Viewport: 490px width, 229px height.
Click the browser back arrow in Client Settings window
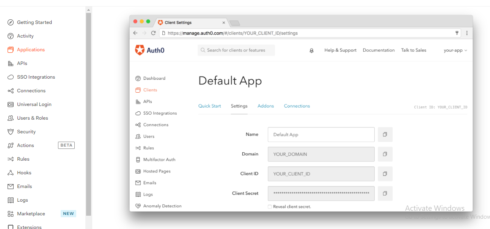pyautogui.click(x=135, y=33)
